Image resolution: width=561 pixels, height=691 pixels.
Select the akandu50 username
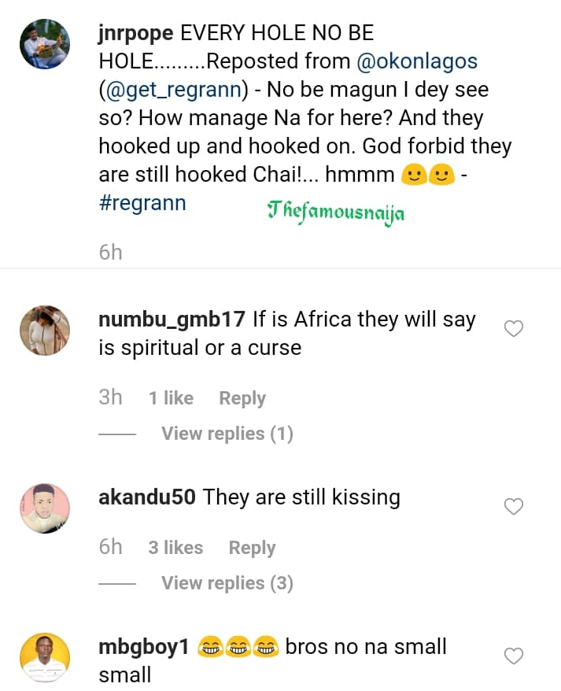point(148,497)
